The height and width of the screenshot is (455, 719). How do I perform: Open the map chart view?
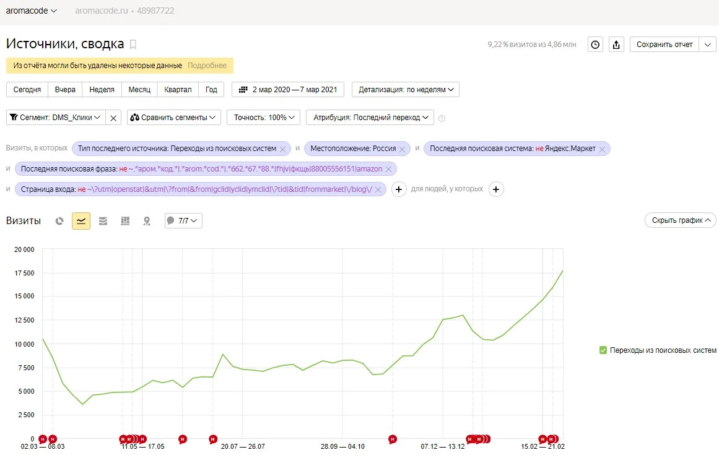147,221
